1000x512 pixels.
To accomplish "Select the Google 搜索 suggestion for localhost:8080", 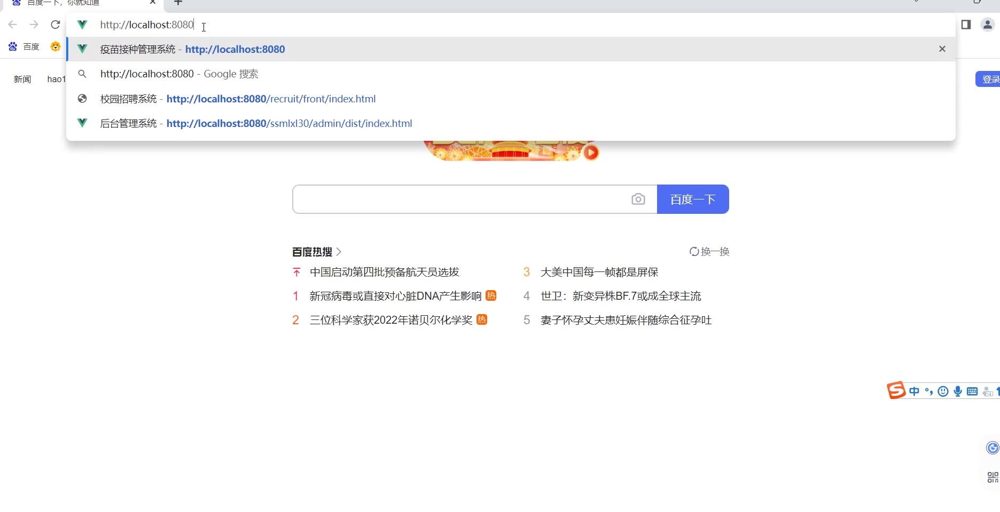I will (511, 74).
